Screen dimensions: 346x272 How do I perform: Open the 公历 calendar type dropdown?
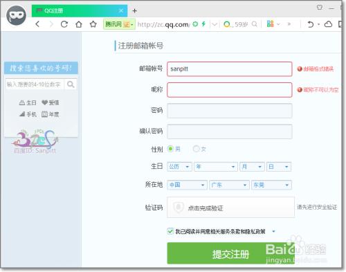(179, 167)
